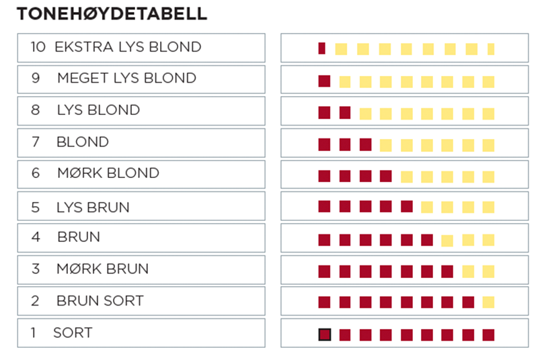Select the "9 MEGET LYS BLOND" row label
Image resolution: width=538 pixels, height=358 pixels.
(x=141, y=79)
